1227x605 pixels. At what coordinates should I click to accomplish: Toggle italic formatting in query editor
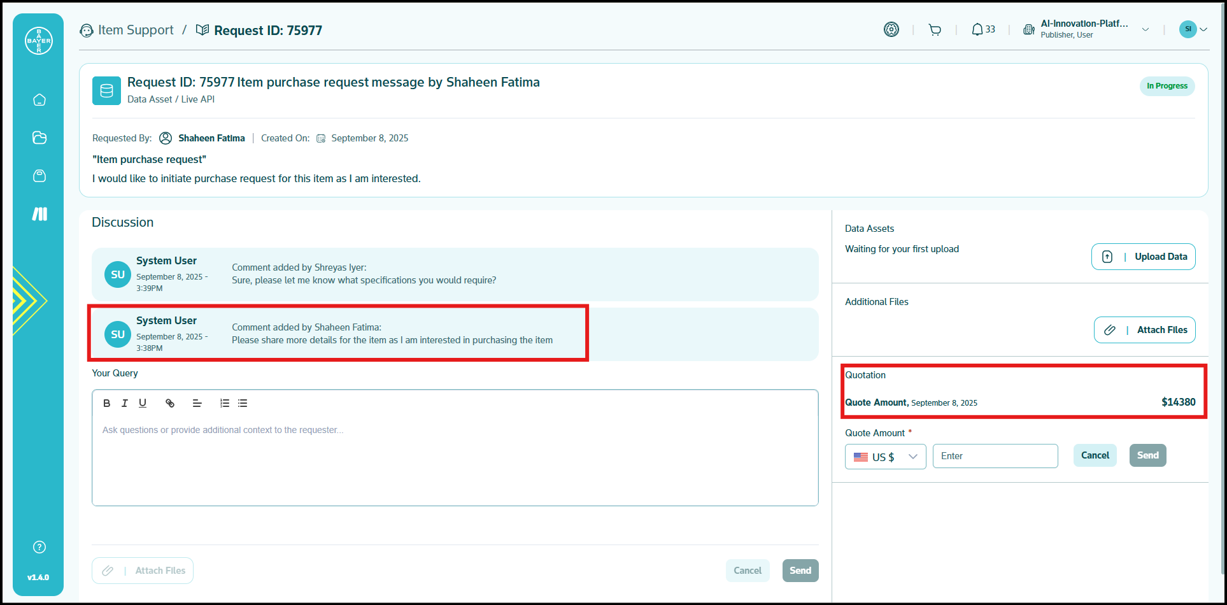click(x=125, y=403)
